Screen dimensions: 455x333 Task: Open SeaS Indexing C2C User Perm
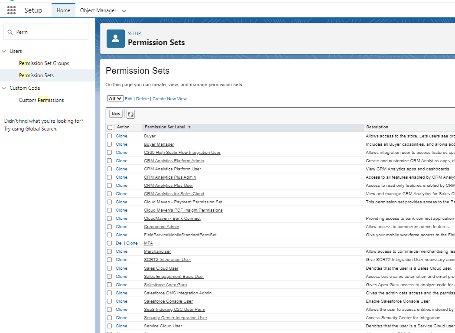tap(174, 310)
